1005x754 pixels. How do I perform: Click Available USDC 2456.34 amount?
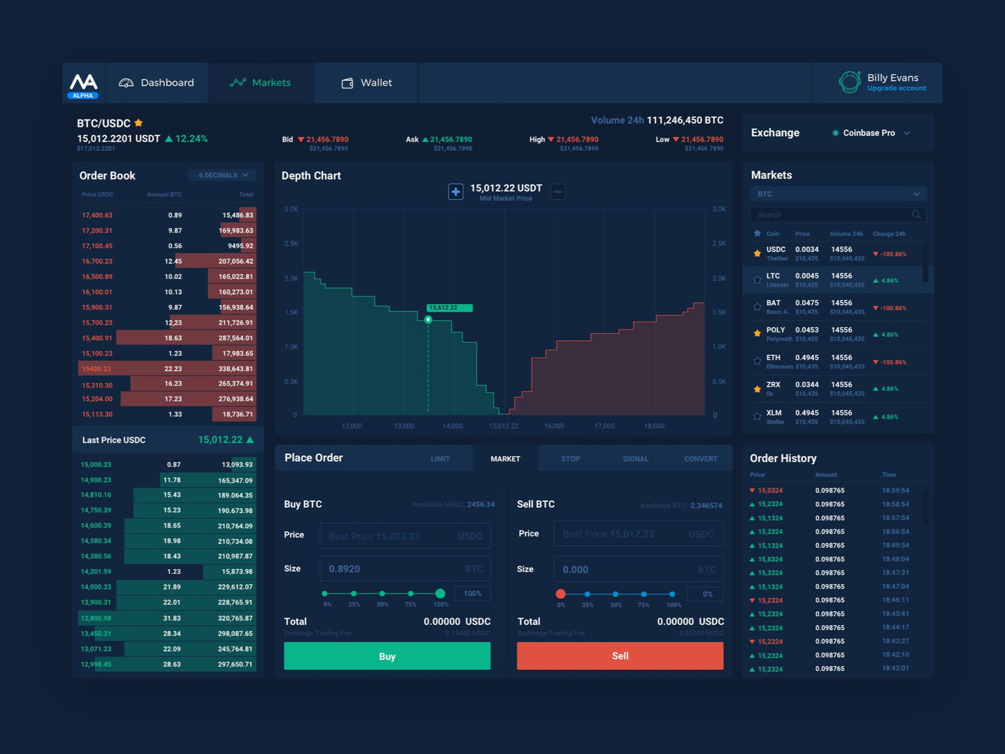tap(481, 505)
